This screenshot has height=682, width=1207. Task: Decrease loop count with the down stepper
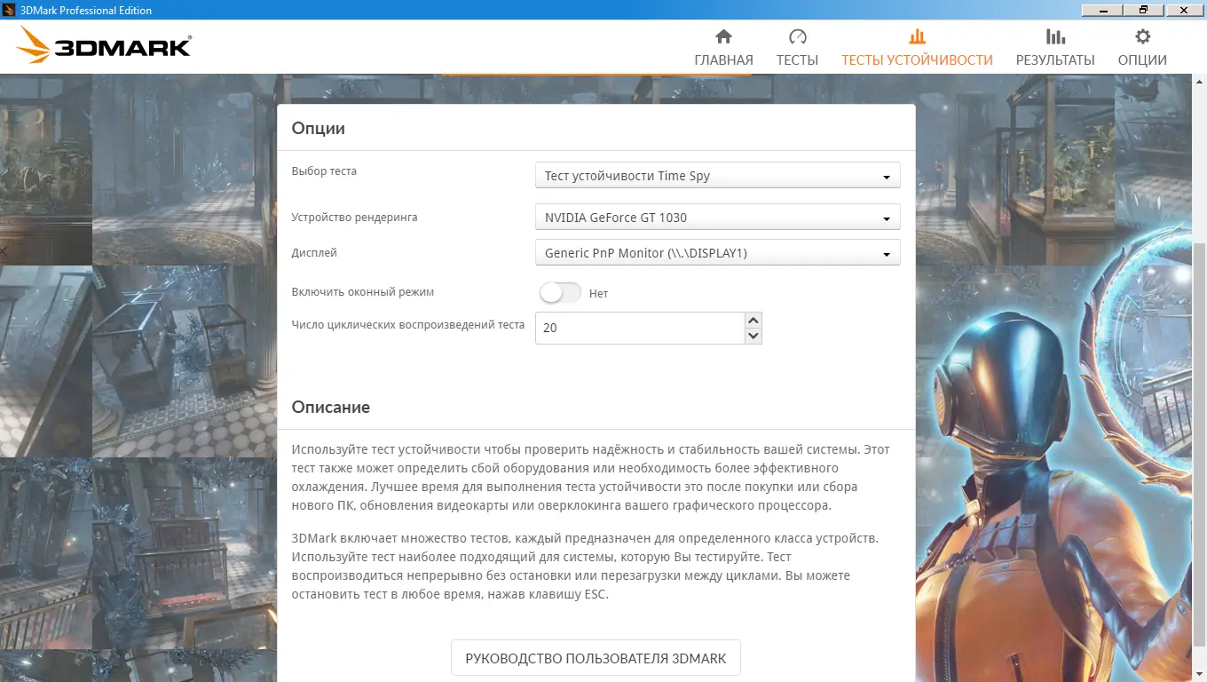(752, 336)
